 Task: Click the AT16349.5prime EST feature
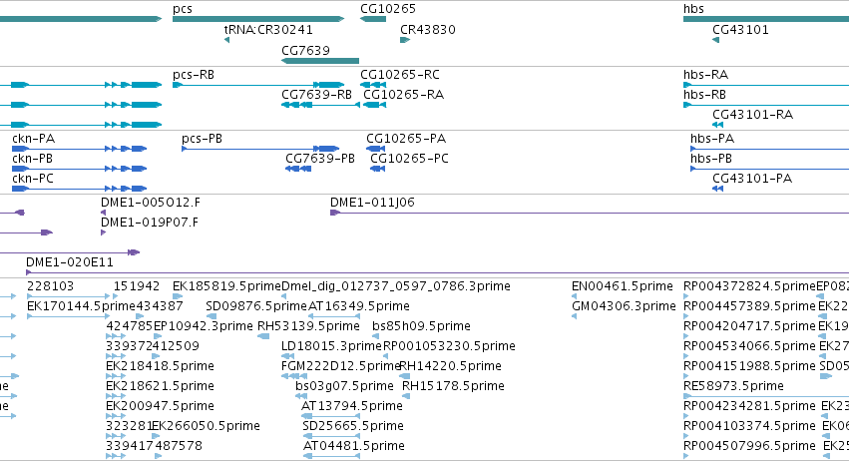click(x=334, y=316)
